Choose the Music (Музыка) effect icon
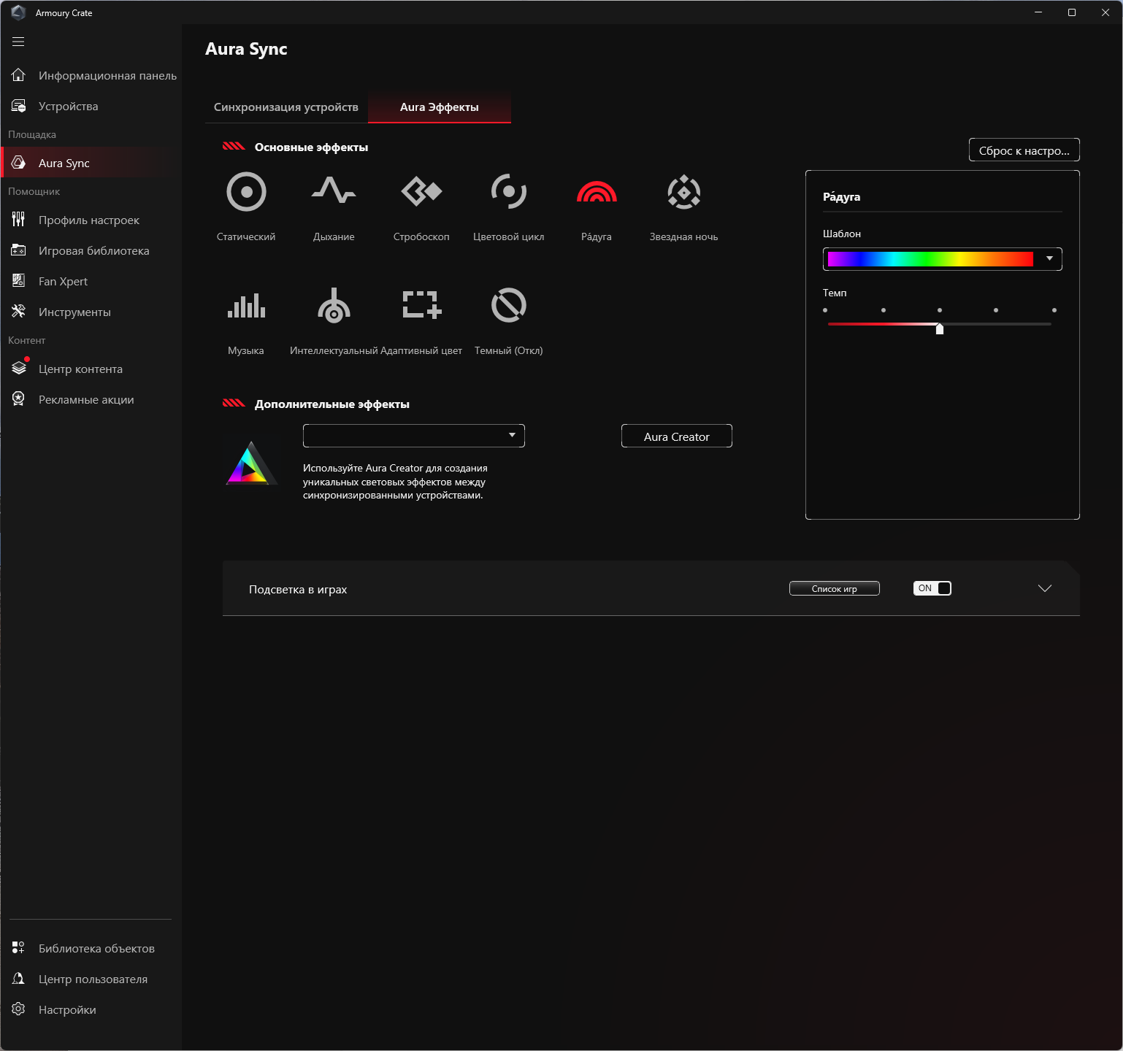 click(246, 305)
